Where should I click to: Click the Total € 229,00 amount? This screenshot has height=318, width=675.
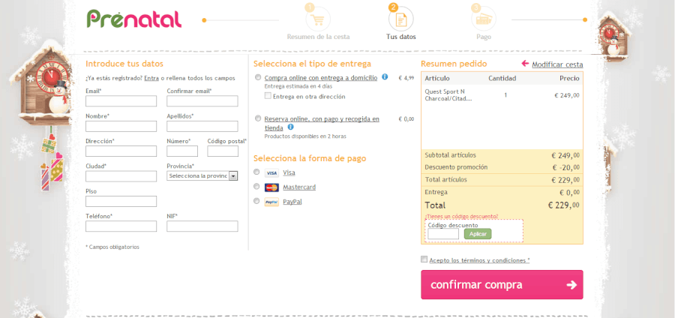click(x=563, y=205)
